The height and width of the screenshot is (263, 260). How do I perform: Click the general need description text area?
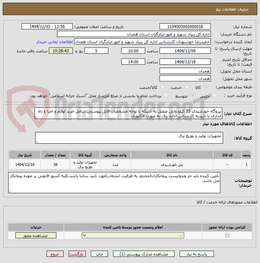tap(128, 114)
